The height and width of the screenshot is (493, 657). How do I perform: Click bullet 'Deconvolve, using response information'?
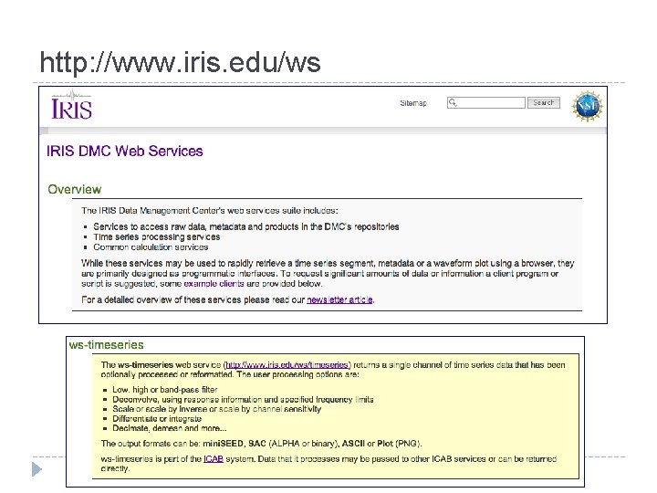(243, 400)
